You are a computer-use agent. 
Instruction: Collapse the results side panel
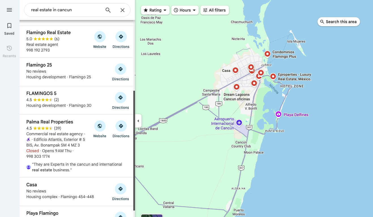tap(138, 121)
